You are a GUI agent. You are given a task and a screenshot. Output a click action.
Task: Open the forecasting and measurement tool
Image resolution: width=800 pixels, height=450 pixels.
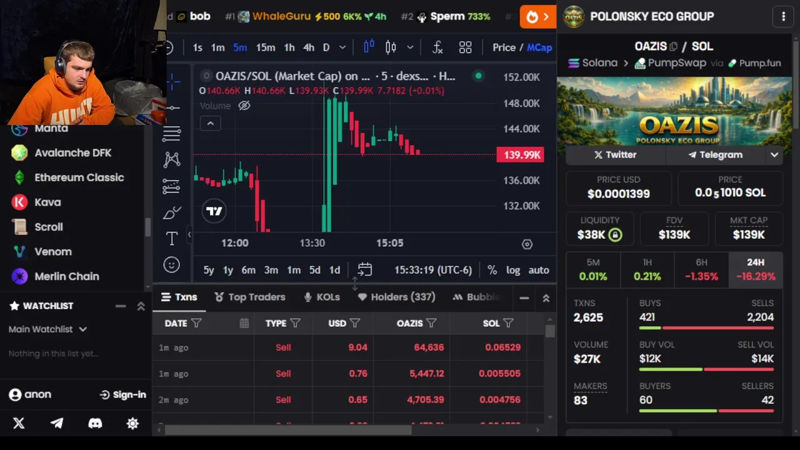coord(171,186)
